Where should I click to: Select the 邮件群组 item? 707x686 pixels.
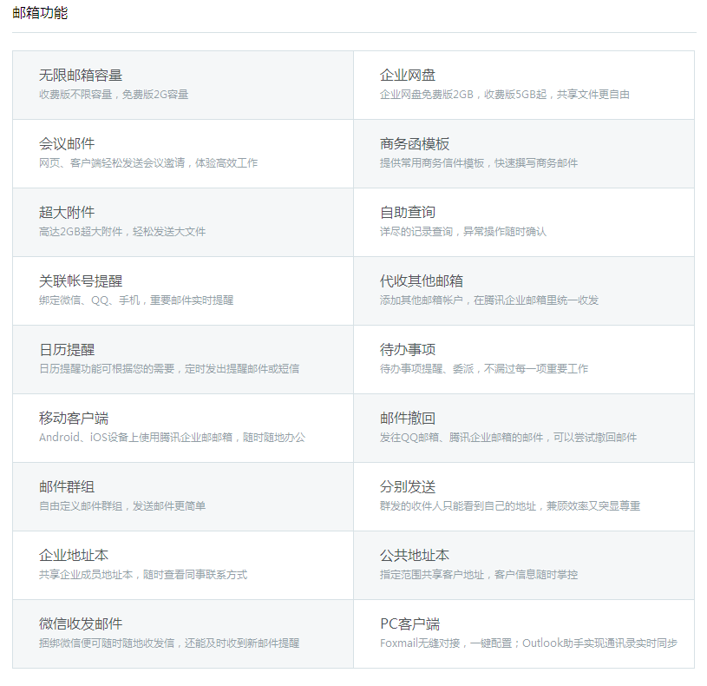pyautogui.click(x=67, y=487)
